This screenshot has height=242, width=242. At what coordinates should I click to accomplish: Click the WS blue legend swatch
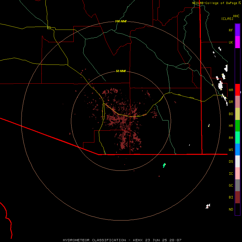coord(237,150)
